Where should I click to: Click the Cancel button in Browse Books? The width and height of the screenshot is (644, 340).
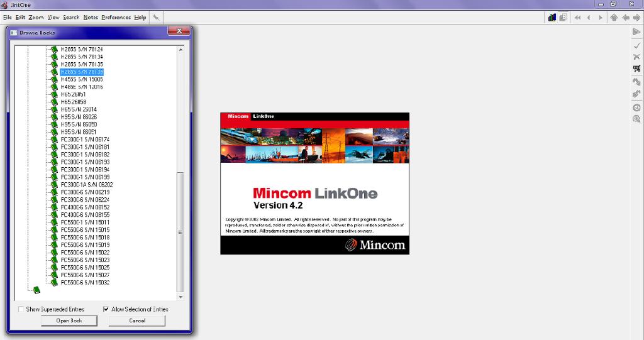pos(137,321)
